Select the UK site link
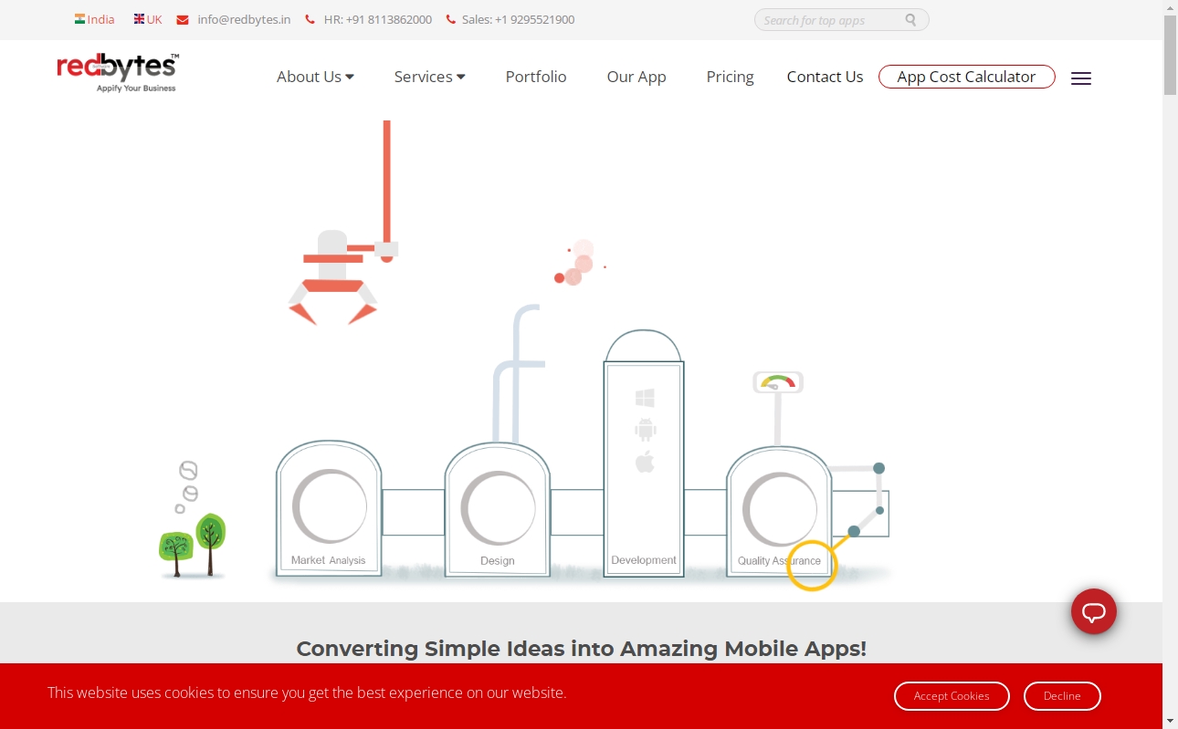This screenshot has height=729, width=1178. click(x=154, y=19)
